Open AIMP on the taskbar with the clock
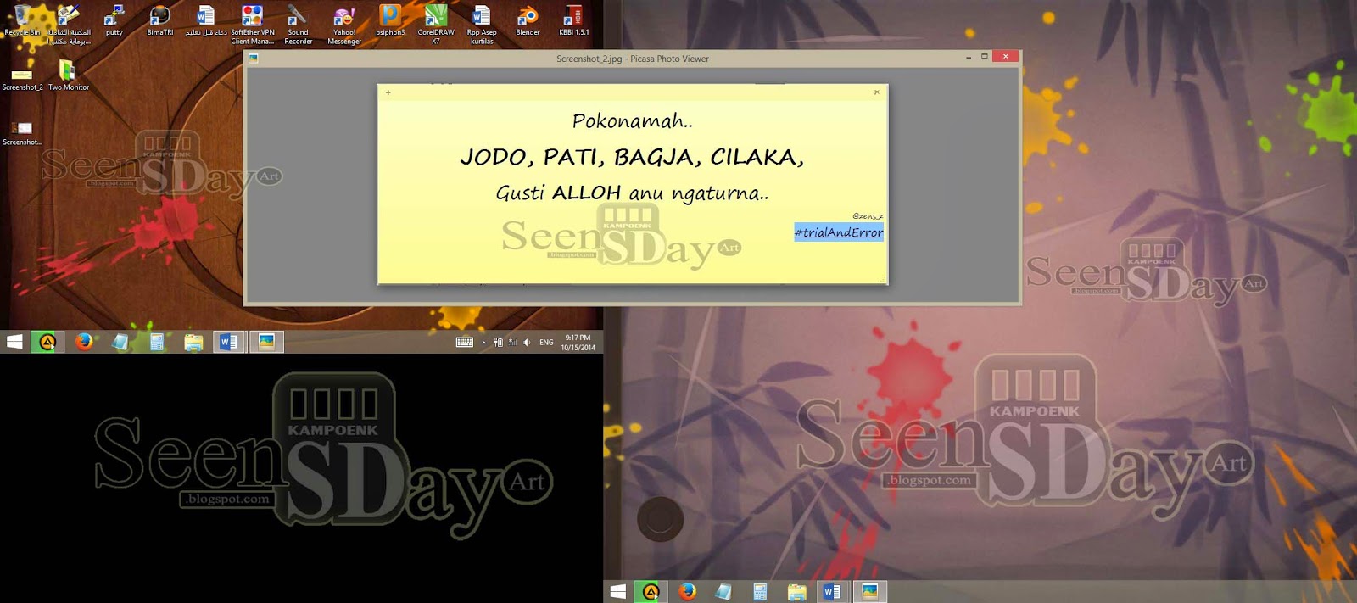This screenshot has height=603, width=1357. pos(47,342)
